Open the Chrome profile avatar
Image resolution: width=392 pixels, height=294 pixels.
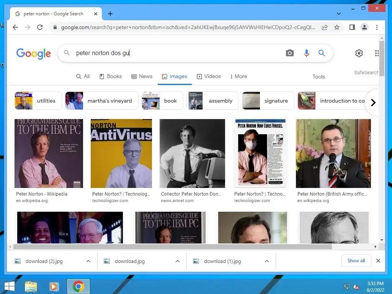tap(364, 27)
